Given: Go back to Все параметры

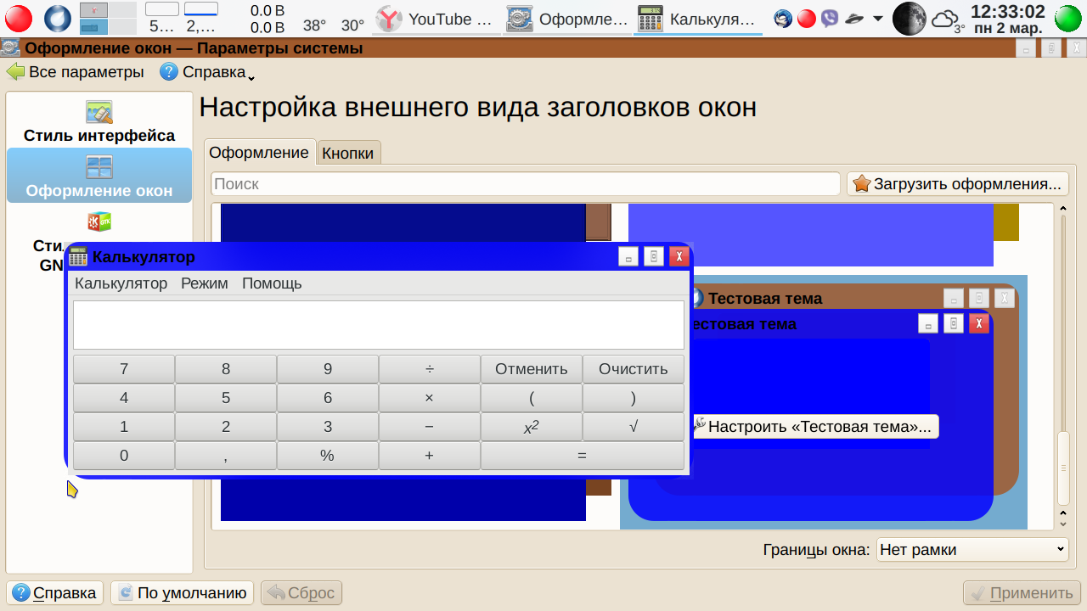Looking at the screenshot, I should point(76,72).
